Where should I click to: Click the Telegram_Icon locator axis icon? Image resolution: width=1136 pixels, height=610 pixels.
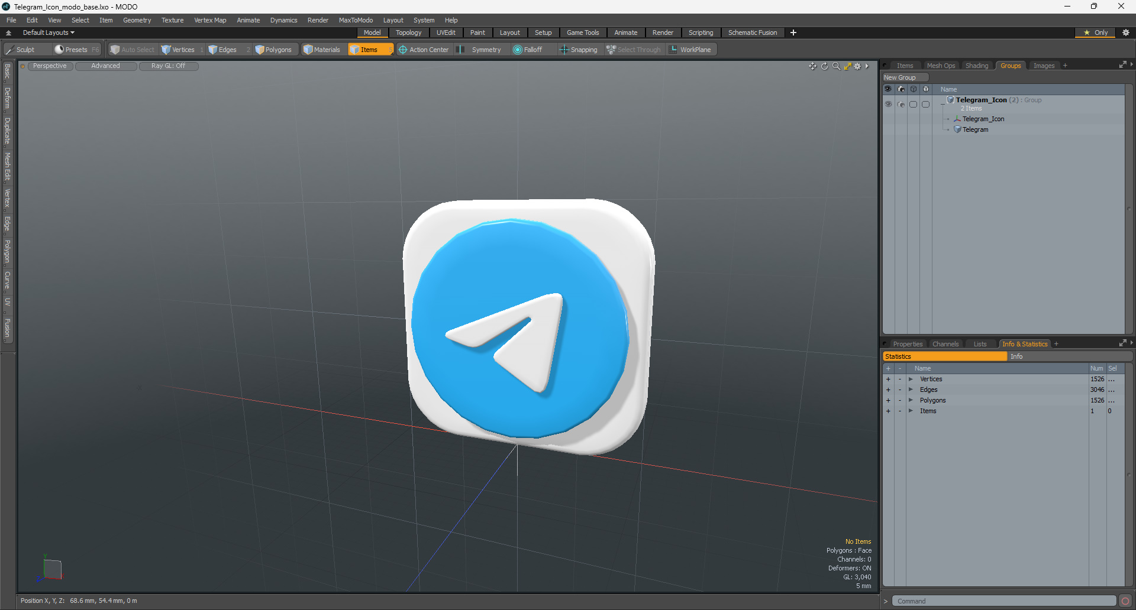point(957,119)
